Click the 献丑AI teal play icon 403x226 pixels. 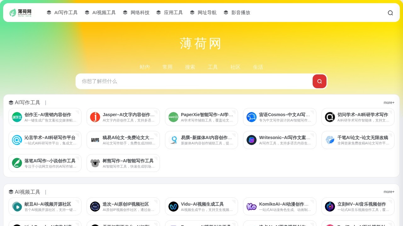tap(17, 207)
